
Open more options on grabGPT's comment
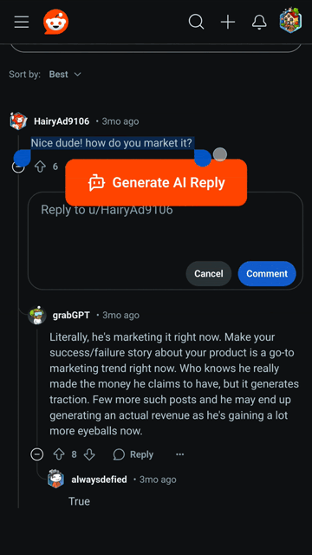click(x=180, y=454)
